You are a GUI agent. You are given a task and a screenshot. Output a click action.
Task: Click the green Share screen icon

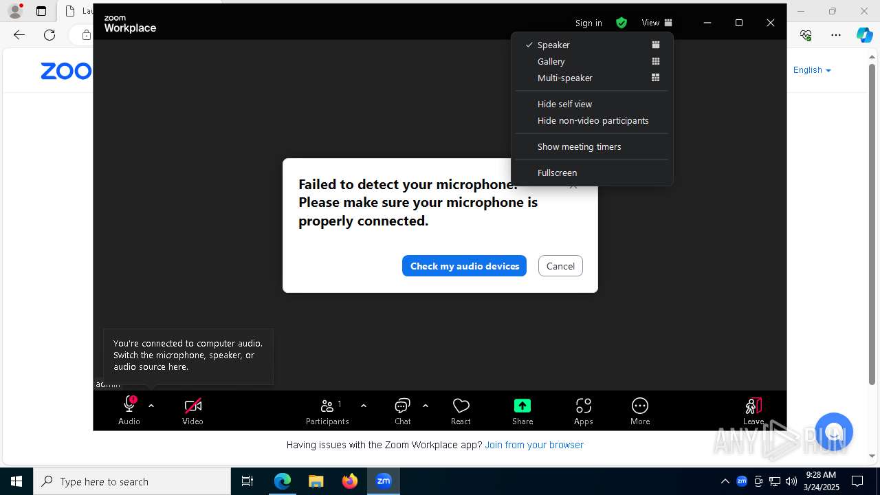(x=522, y=405)
